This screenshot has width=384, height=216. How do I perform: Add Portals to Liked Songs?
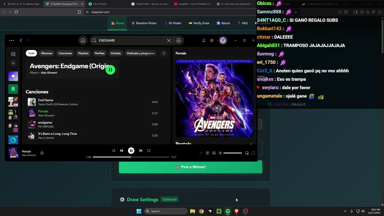point(42,153)
